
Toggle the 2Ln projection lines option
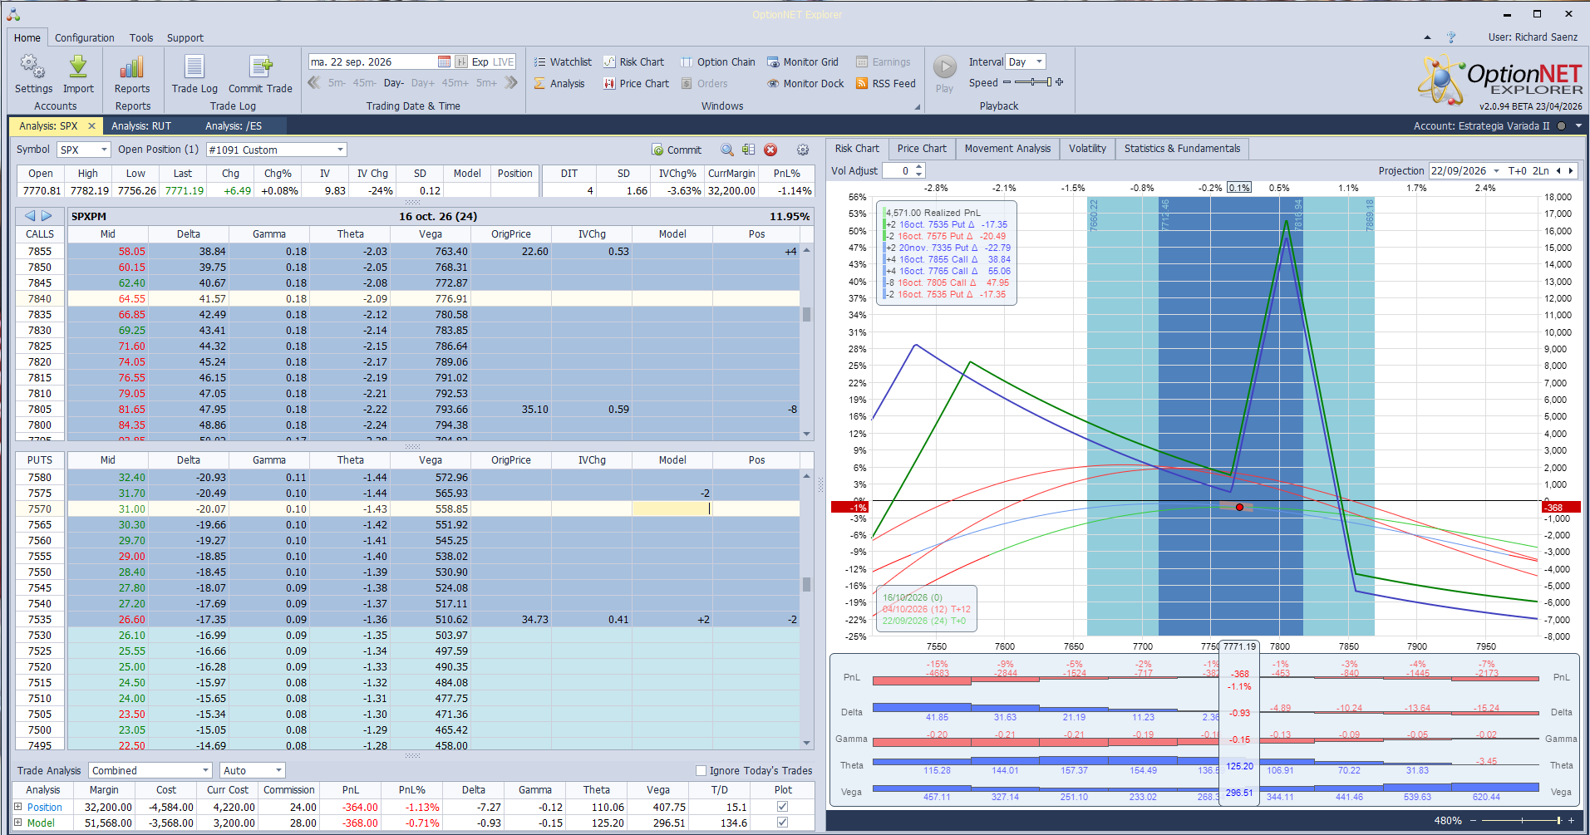(x=1541, y=170)
